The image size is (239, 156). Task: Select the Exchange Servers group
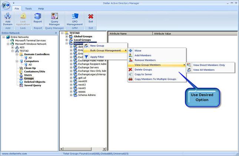89,67
